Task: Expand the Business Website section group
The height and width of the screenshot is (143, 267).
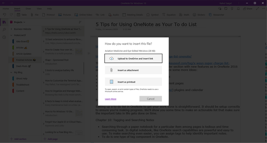Action: coord(11,29)
